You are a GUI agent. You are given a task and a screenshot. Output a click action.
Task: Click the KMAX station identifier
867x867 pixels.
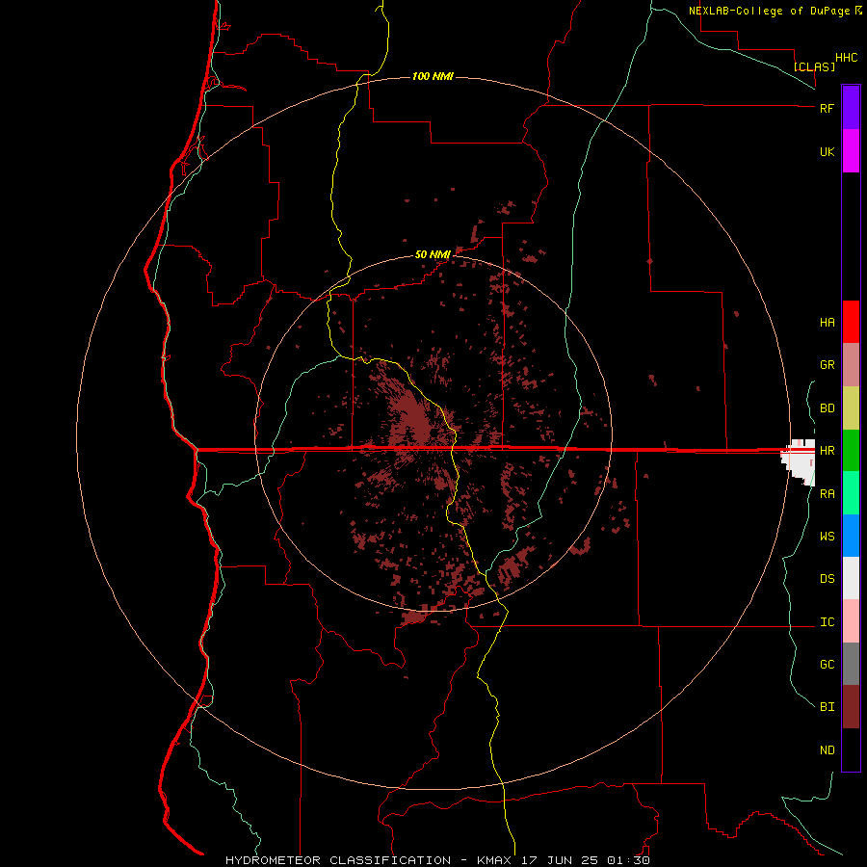pyautogui.click(x=492, y=860)
